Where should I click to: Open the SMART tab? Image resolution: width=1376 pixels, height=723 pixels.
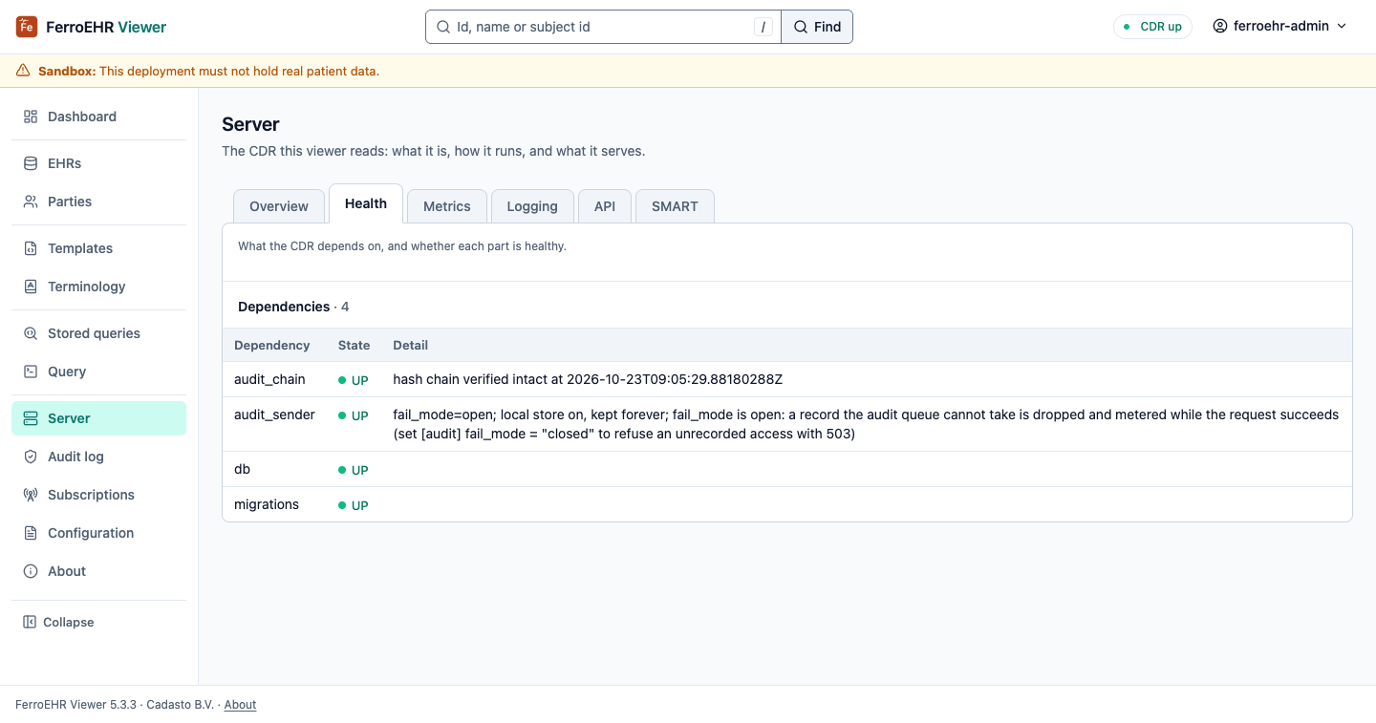point(675,206)
